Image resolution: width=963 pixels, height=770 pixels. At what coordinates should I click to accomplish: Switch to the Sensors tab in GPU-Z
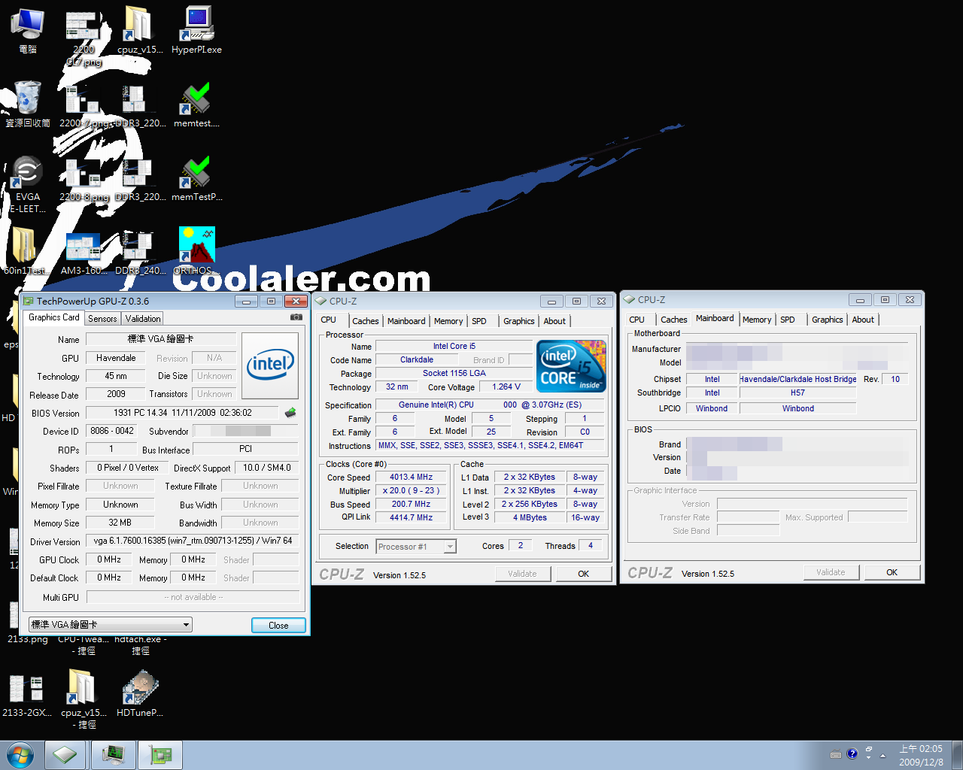pyautogui.click(x=102, y=319)
